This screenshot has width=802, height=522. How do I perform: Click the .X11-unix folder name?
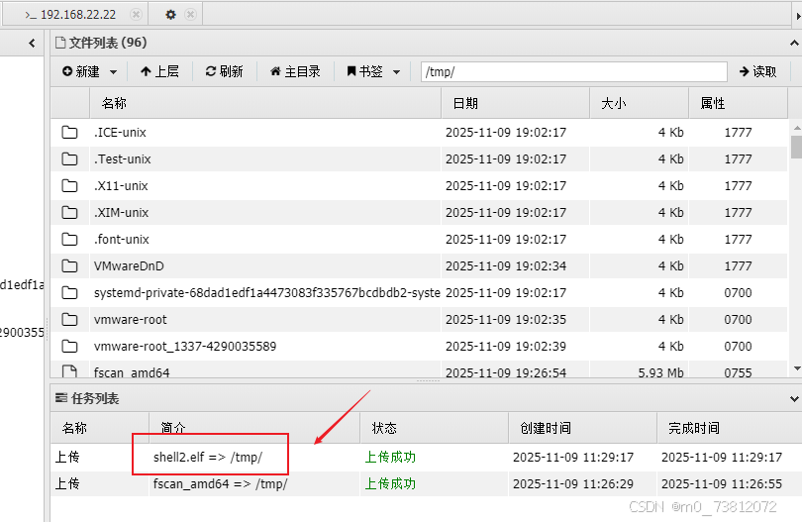pyautogui.click(x=121, y=186)
